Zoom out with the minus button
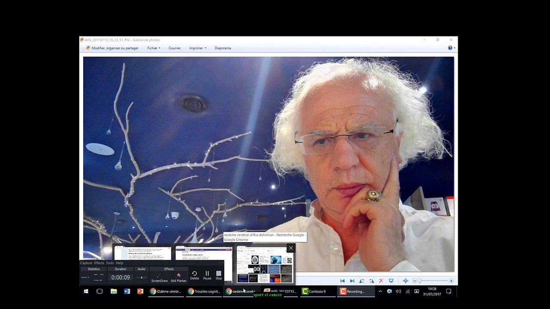 tap(414, 281)
